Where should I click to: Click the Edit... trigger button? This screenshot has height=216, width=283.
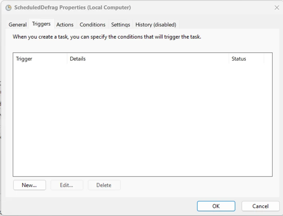[67, 185]
